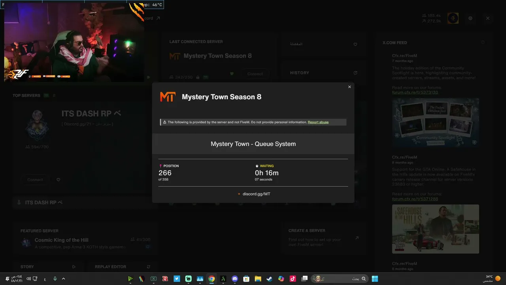
Task: Open the forum.cfx.re/t/5371288 link
Action: (x=415, y=199)
